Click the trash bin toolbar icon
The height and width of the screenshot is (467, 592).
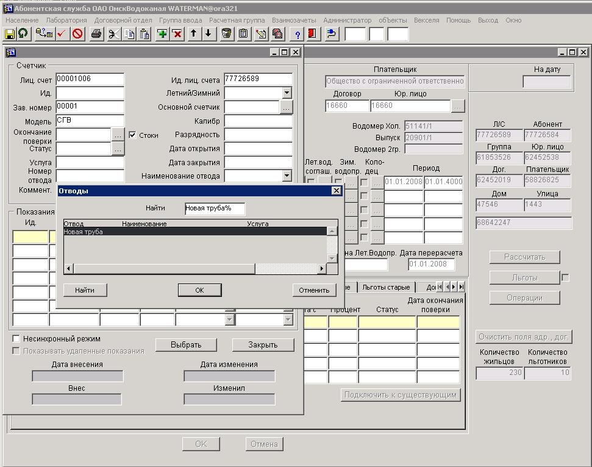tap(226, 34)
